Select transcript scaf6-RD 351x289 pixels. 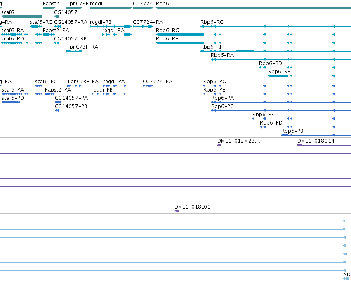tap(12, 39)
